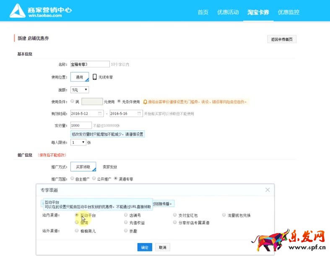Click the 发行量 input field

click(81, 125)
